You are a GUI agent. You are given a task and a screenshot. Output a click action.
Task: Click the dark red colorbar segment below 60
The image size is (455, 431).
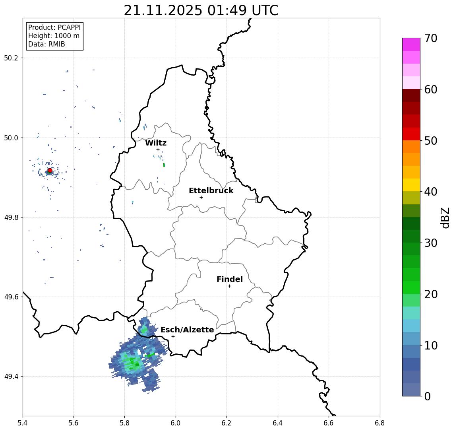[x=411, y=95]
